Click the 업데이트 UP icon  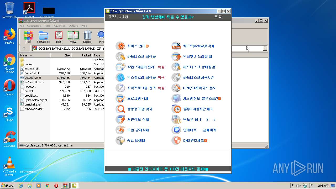(x=176, y=130)
